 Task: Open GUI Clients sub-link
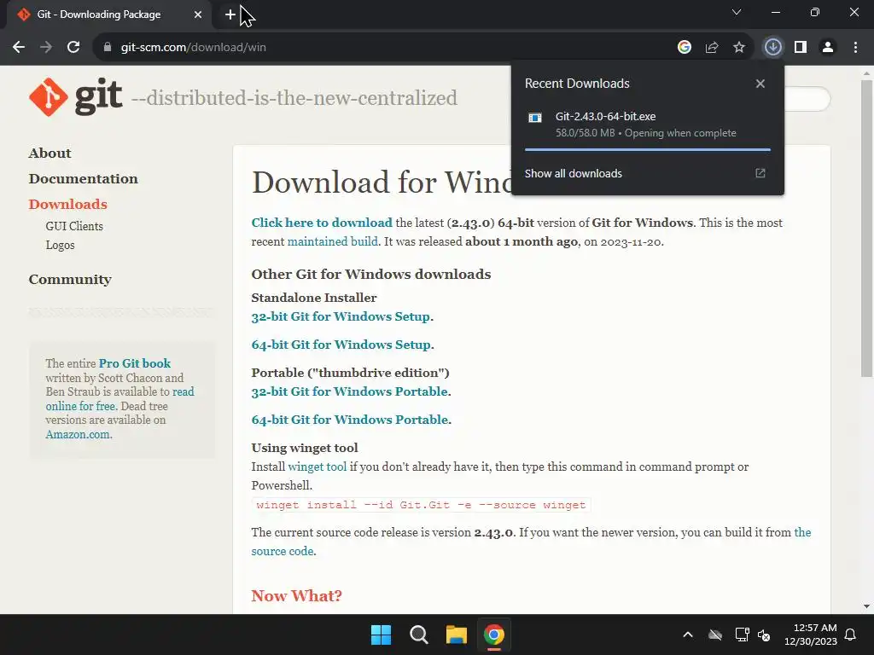[74, 226]
